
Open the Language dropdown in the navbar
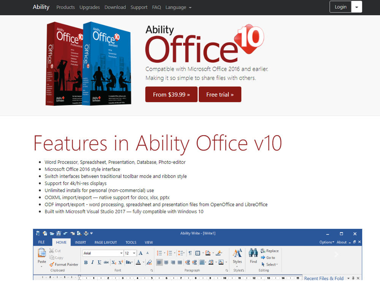click(178, 7)
